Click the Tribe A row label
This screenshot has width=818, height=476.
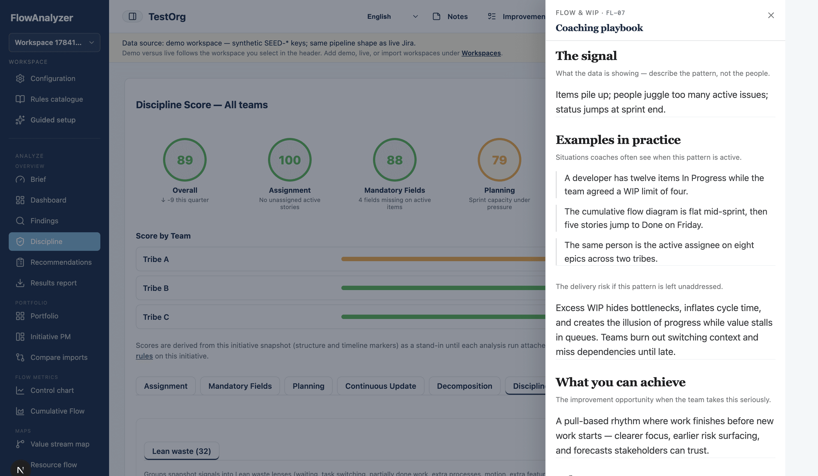click(x=156, y=259)
